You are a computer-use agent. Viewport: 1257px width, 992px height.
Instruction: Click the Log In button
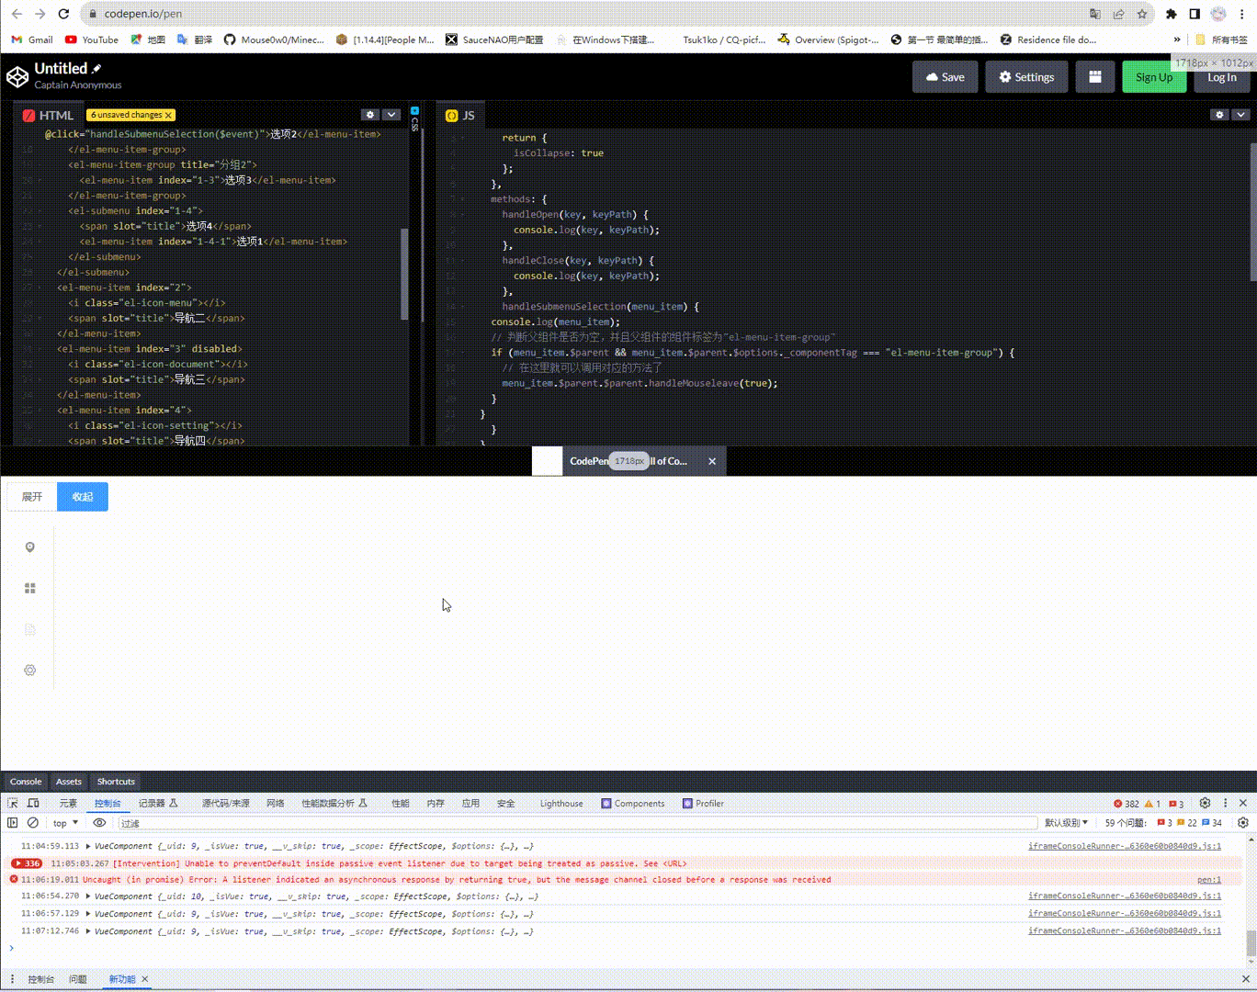1222,77
